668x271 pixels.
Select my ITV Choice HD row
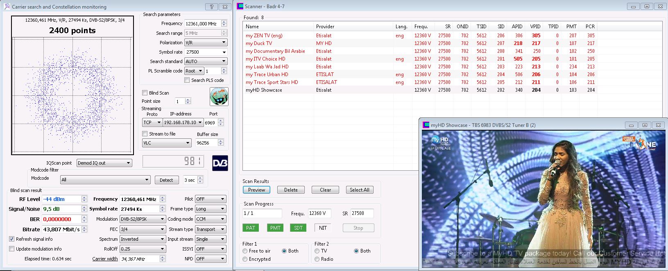click(419, 59)
